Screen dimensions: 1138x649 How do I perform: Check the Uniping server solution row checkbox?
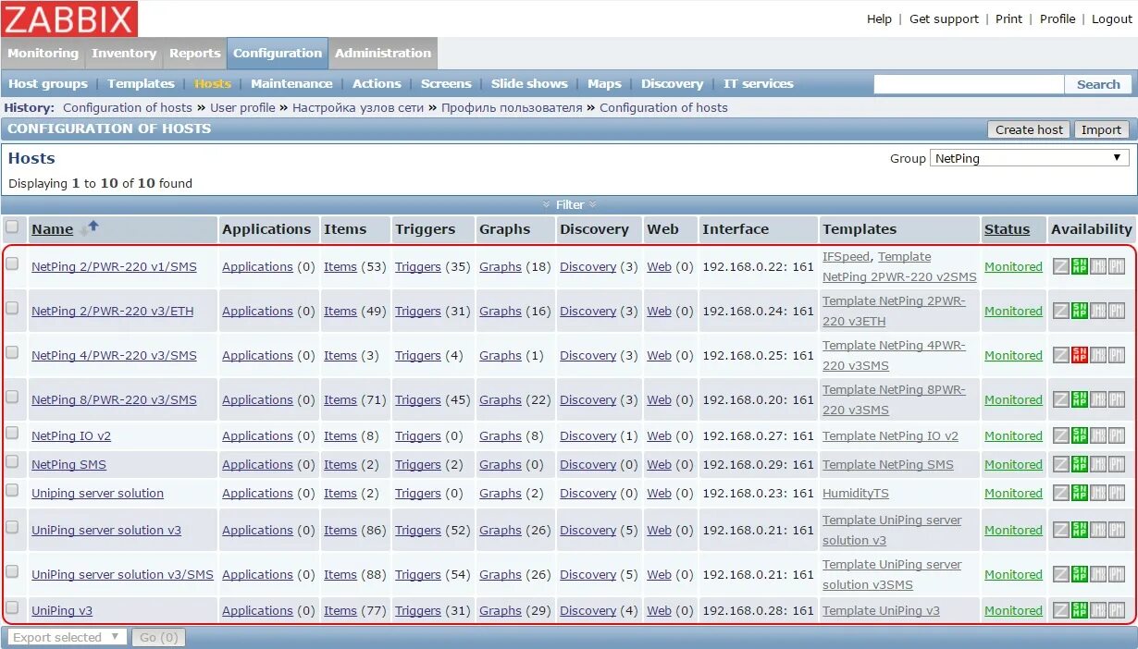tap(12, 490)
